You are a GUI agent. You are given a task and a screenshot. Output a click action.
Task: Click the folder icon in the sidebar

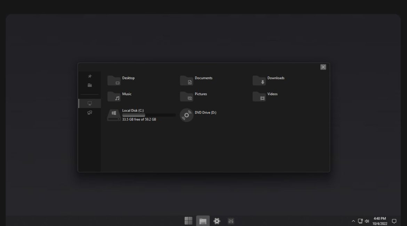90,85
